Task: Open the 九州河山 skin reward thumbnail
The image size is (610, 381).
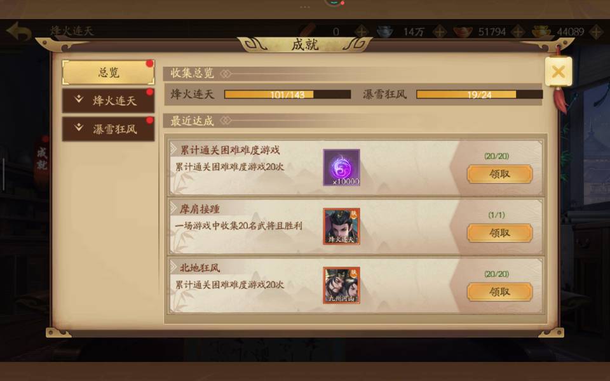Action: click(x=342, y=285)
